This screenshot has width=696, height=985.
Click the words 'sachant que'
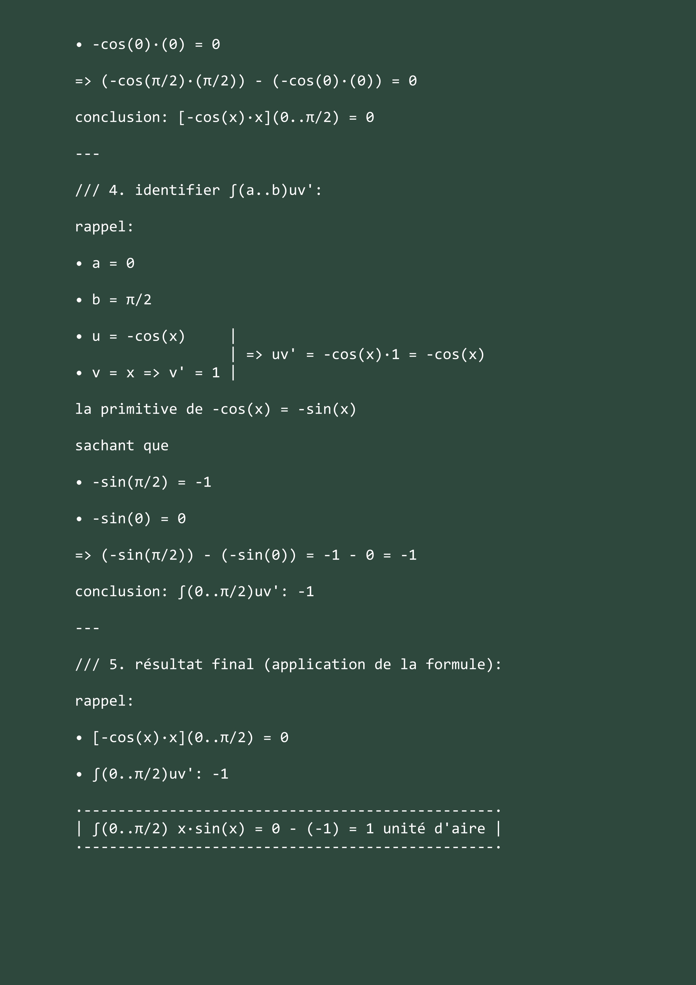click(x=122, y=446)
